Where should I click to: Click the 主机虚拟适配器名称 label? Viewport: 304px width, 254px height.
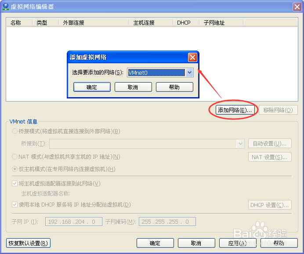[46, 194]
